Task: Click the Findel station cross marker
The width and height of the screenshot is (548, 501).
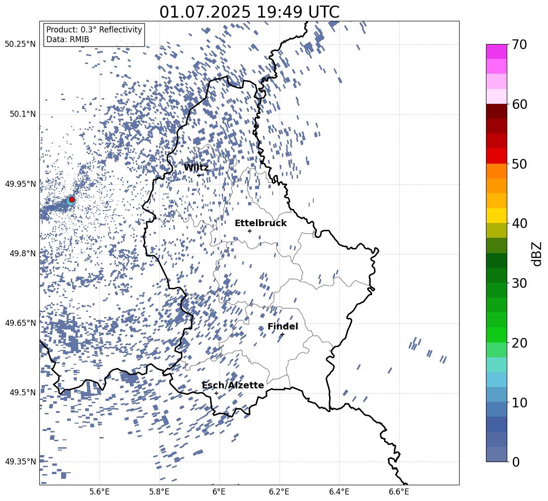Action: click(282, 334)
